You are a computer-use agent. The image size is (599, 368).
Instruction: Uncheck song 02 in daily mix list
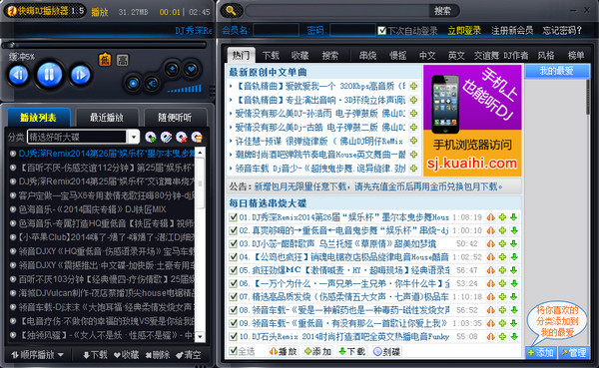click(233, 230)
